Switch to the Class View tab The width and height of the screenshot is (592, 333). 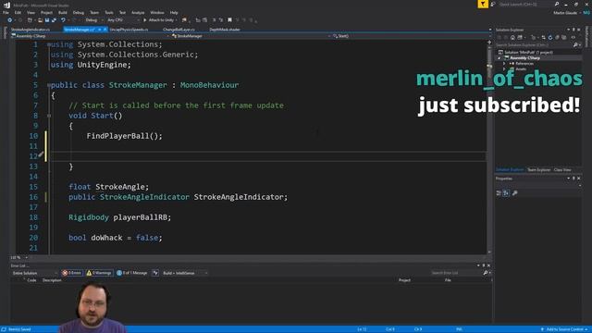point(562,170)
